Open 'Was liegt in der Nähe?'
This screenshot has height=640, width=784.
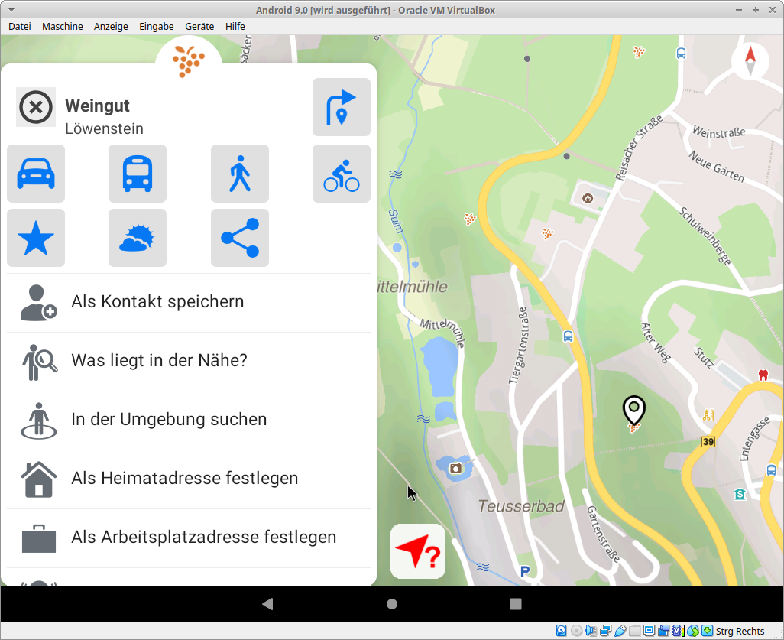[x=159, y=360]
